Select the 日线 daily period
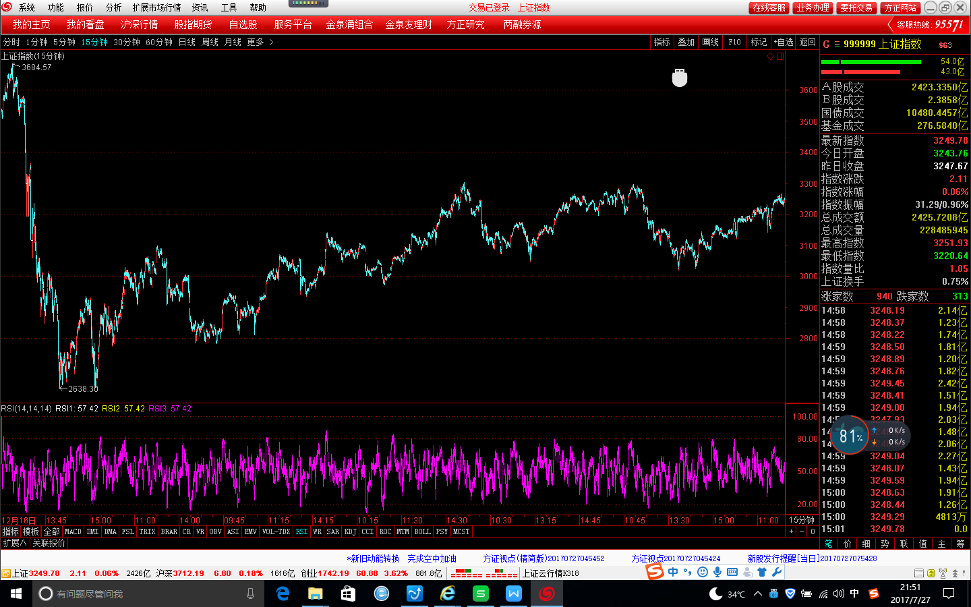 pos(187,42)
